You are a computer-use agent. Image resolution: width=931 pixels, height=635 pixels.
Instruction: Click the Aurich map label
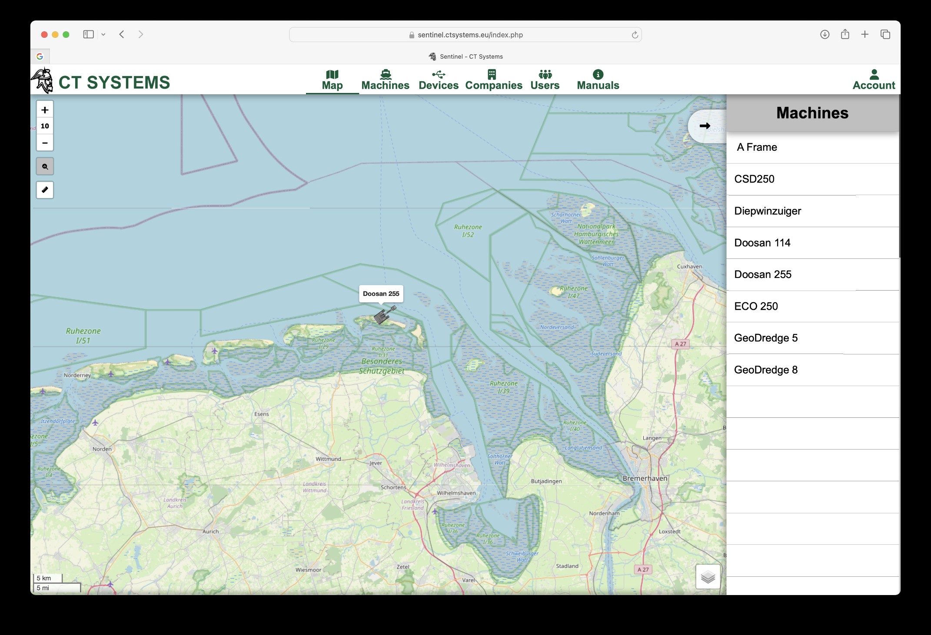point(210,531)
